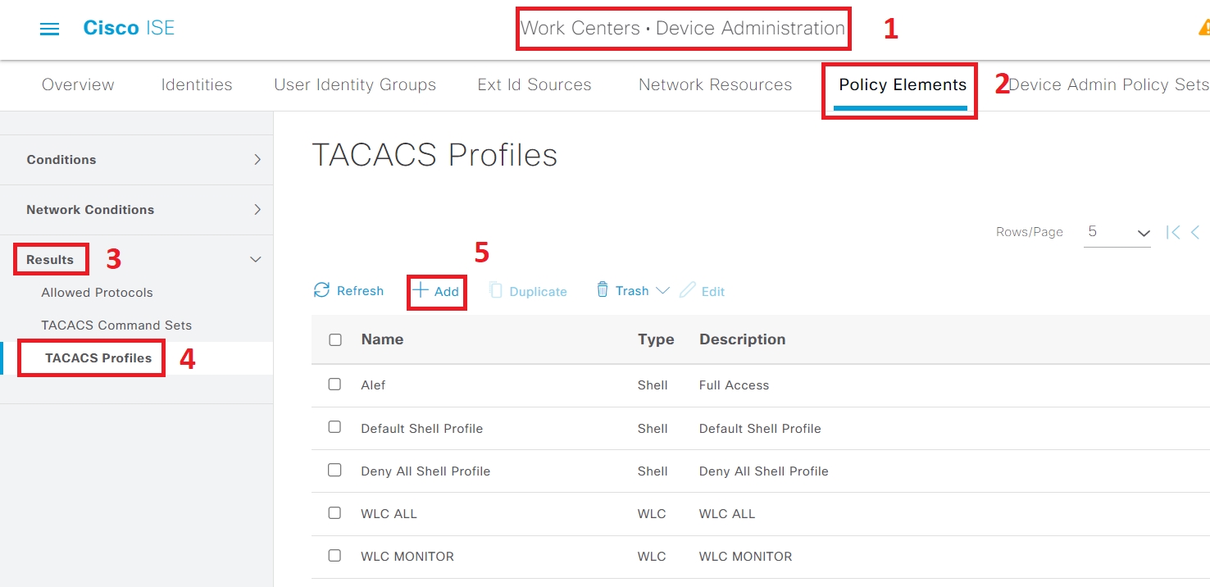Click the warning alert icon in header
Screen dimensions: 1210x587
point(1203,28)
